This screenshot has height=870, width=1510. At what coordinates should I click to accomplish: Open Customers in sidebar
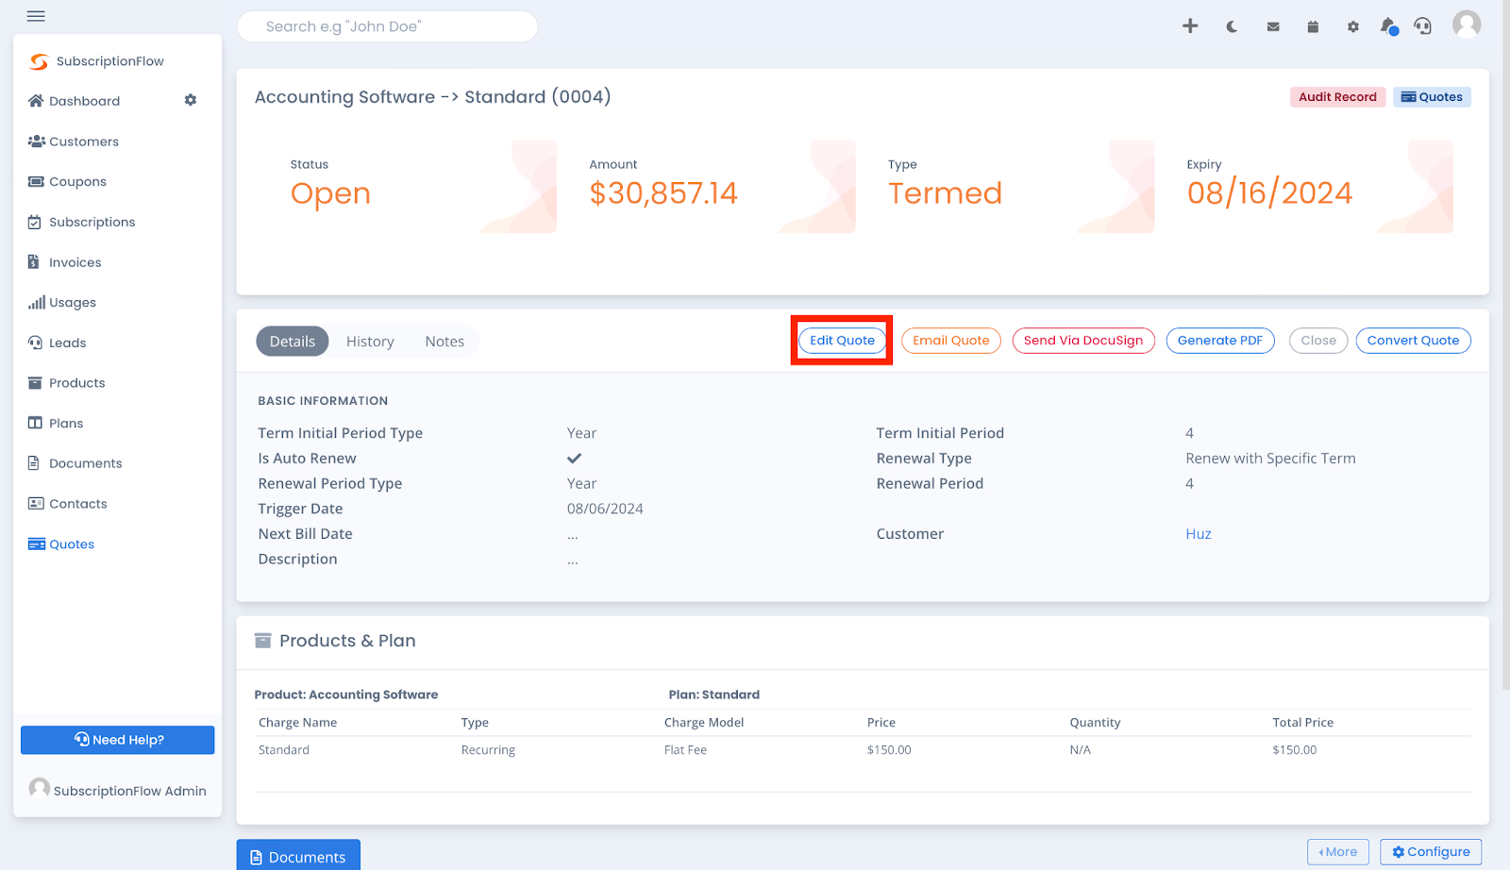(74, 142)
